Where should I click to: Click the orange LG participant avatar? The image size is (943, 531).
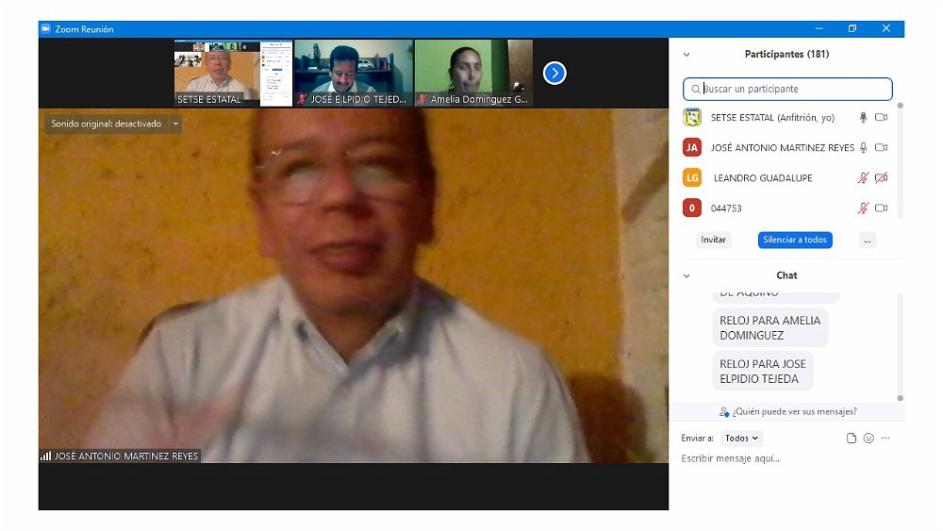tap(692, 177)
